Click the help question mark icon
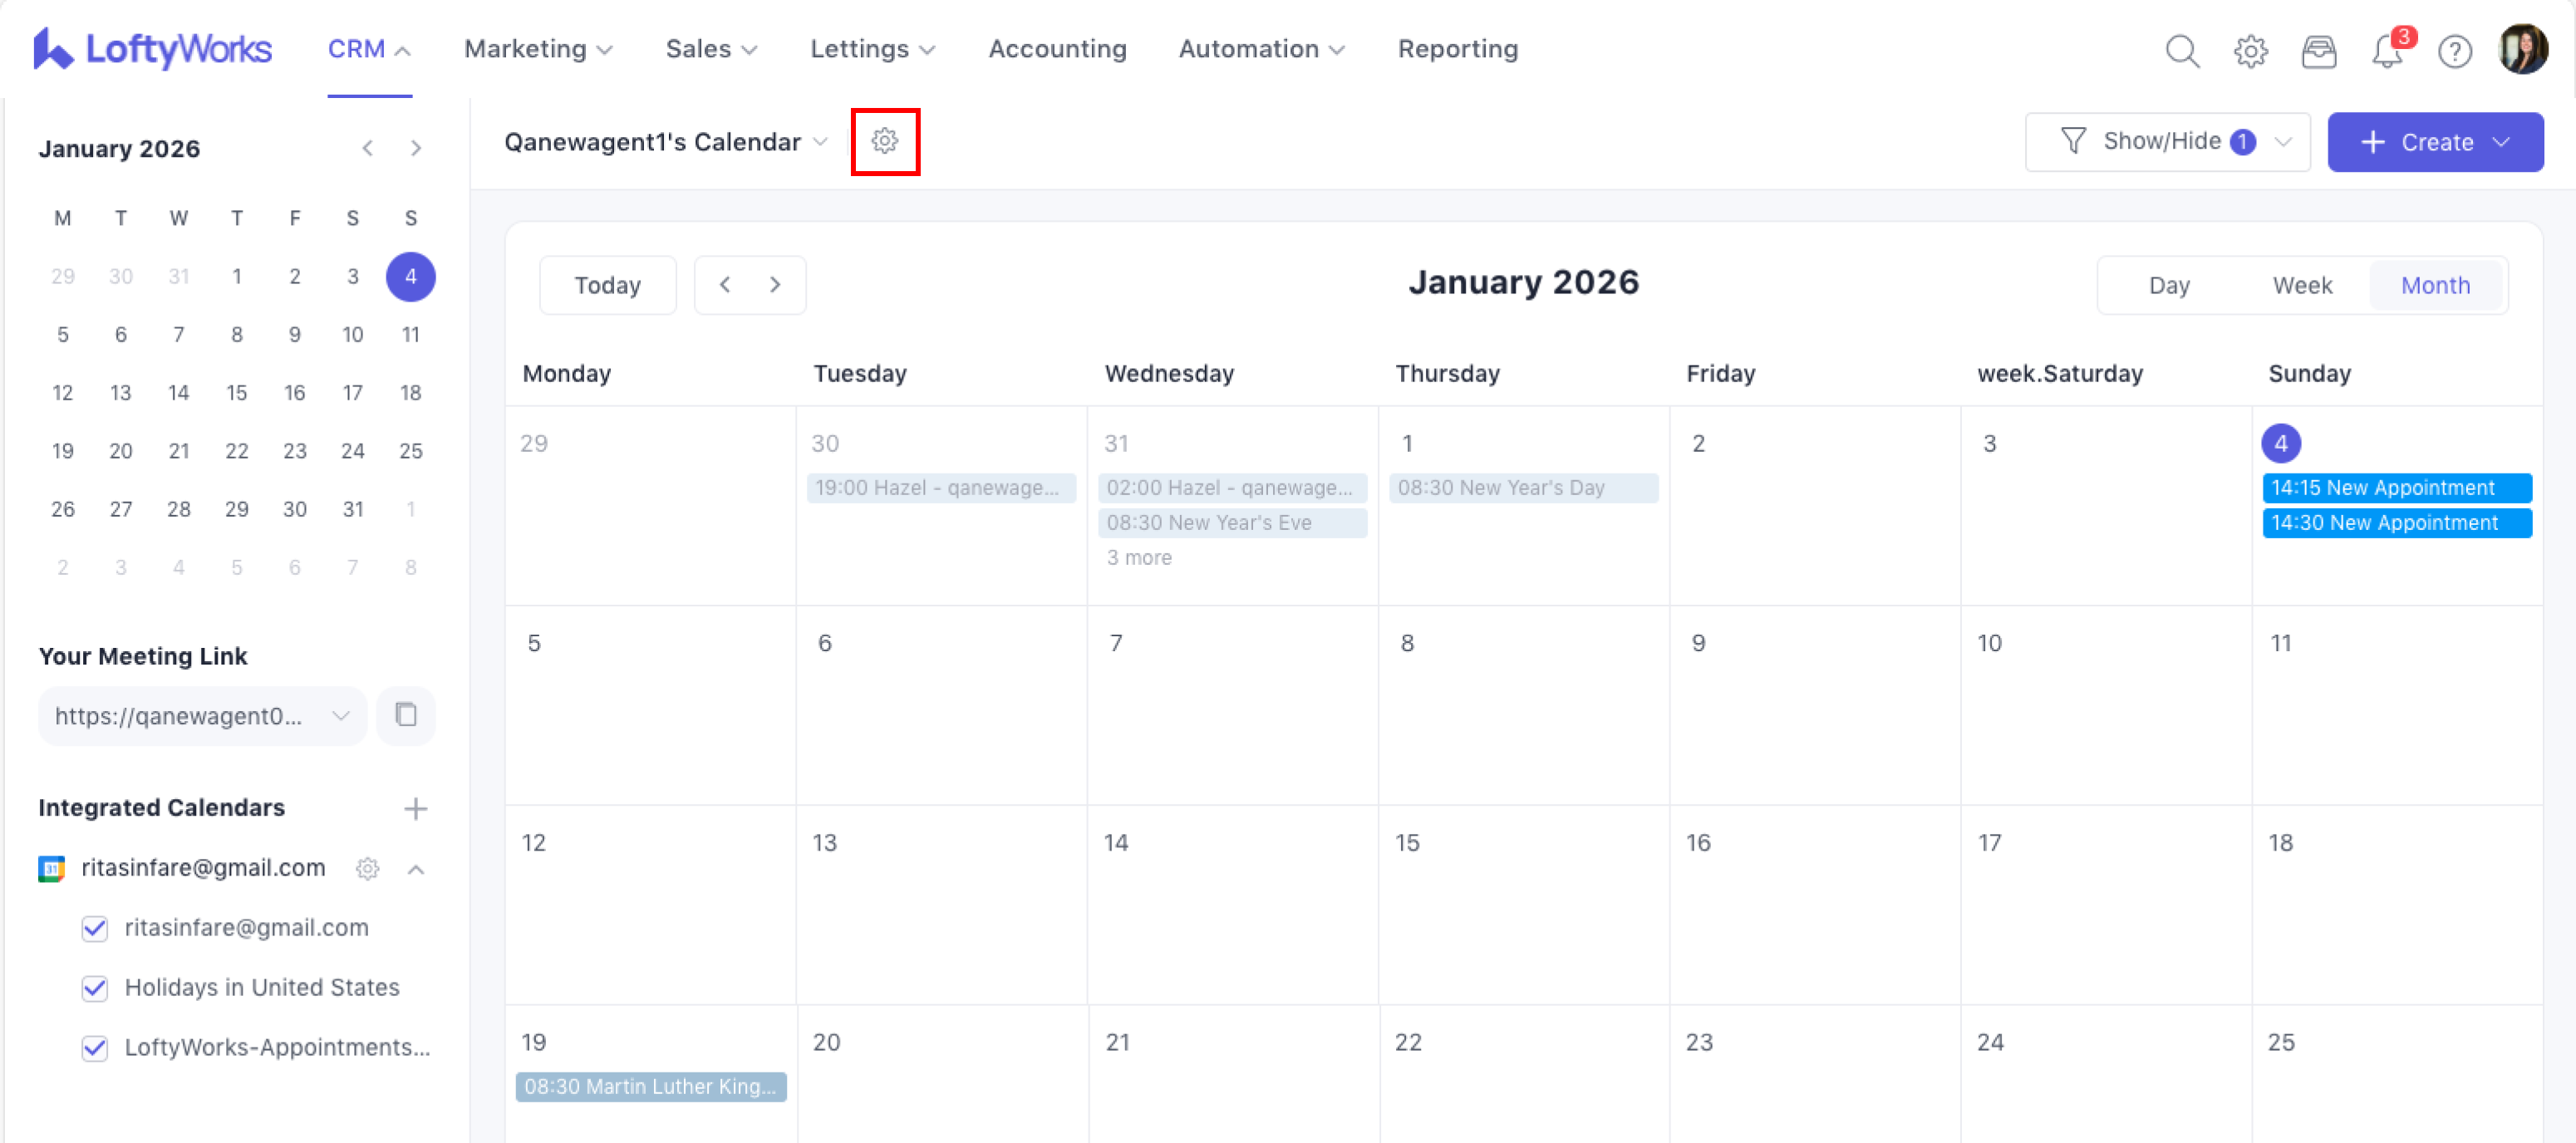 pos(2454,50)
